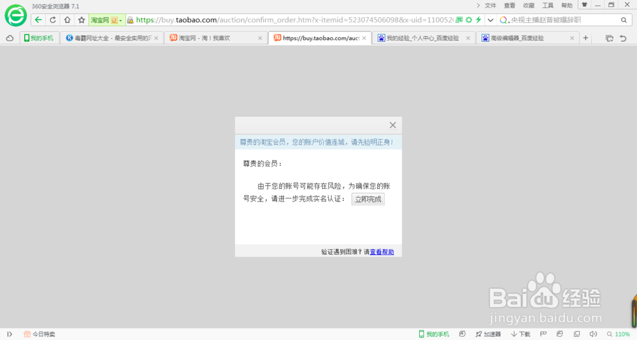
Task: Restore closed tab with undo icon
Action: click(623, 38)
